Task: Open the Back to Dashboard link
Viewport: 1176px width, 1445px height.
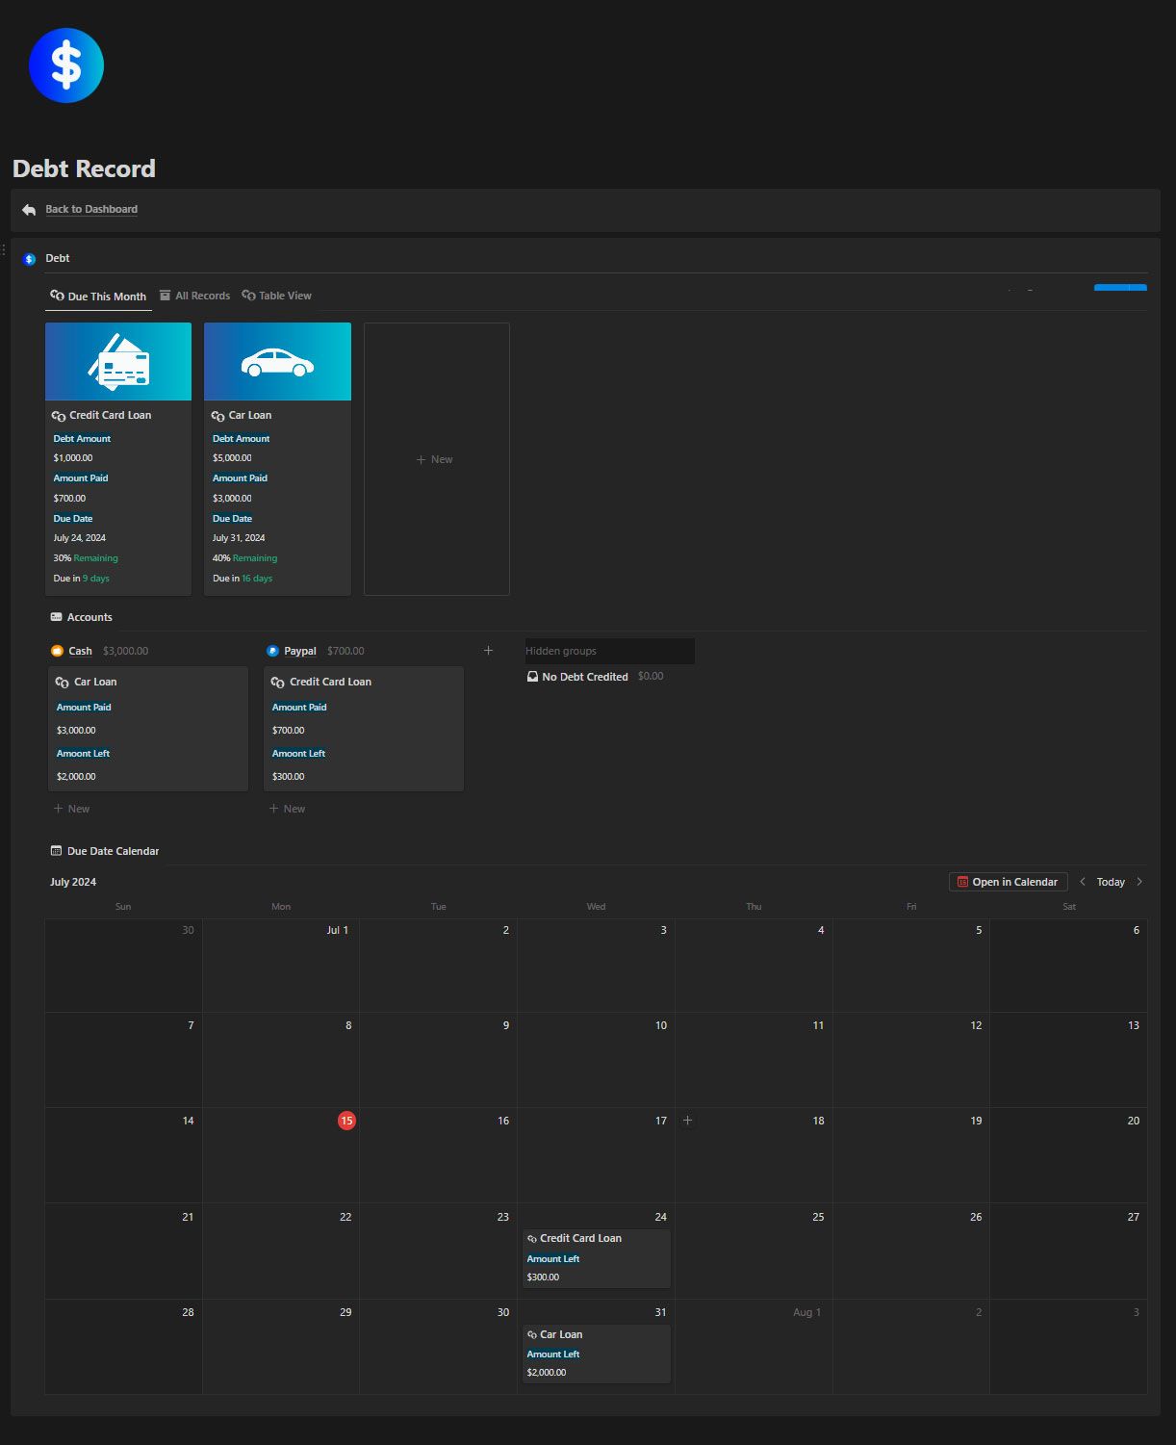Action: [91, 209]
